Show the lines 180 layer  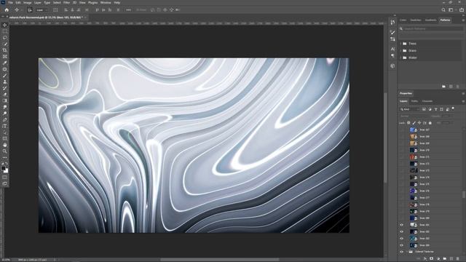pyautogui.click(x=401, y=218)
